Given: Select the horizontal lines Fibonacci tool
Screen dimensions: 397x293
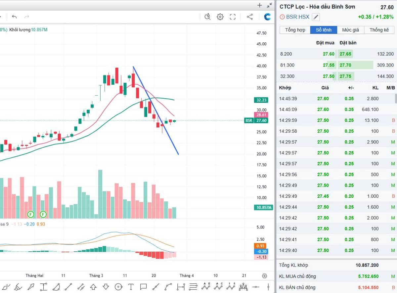Looking at the screenshot, I should pos(193,286).
